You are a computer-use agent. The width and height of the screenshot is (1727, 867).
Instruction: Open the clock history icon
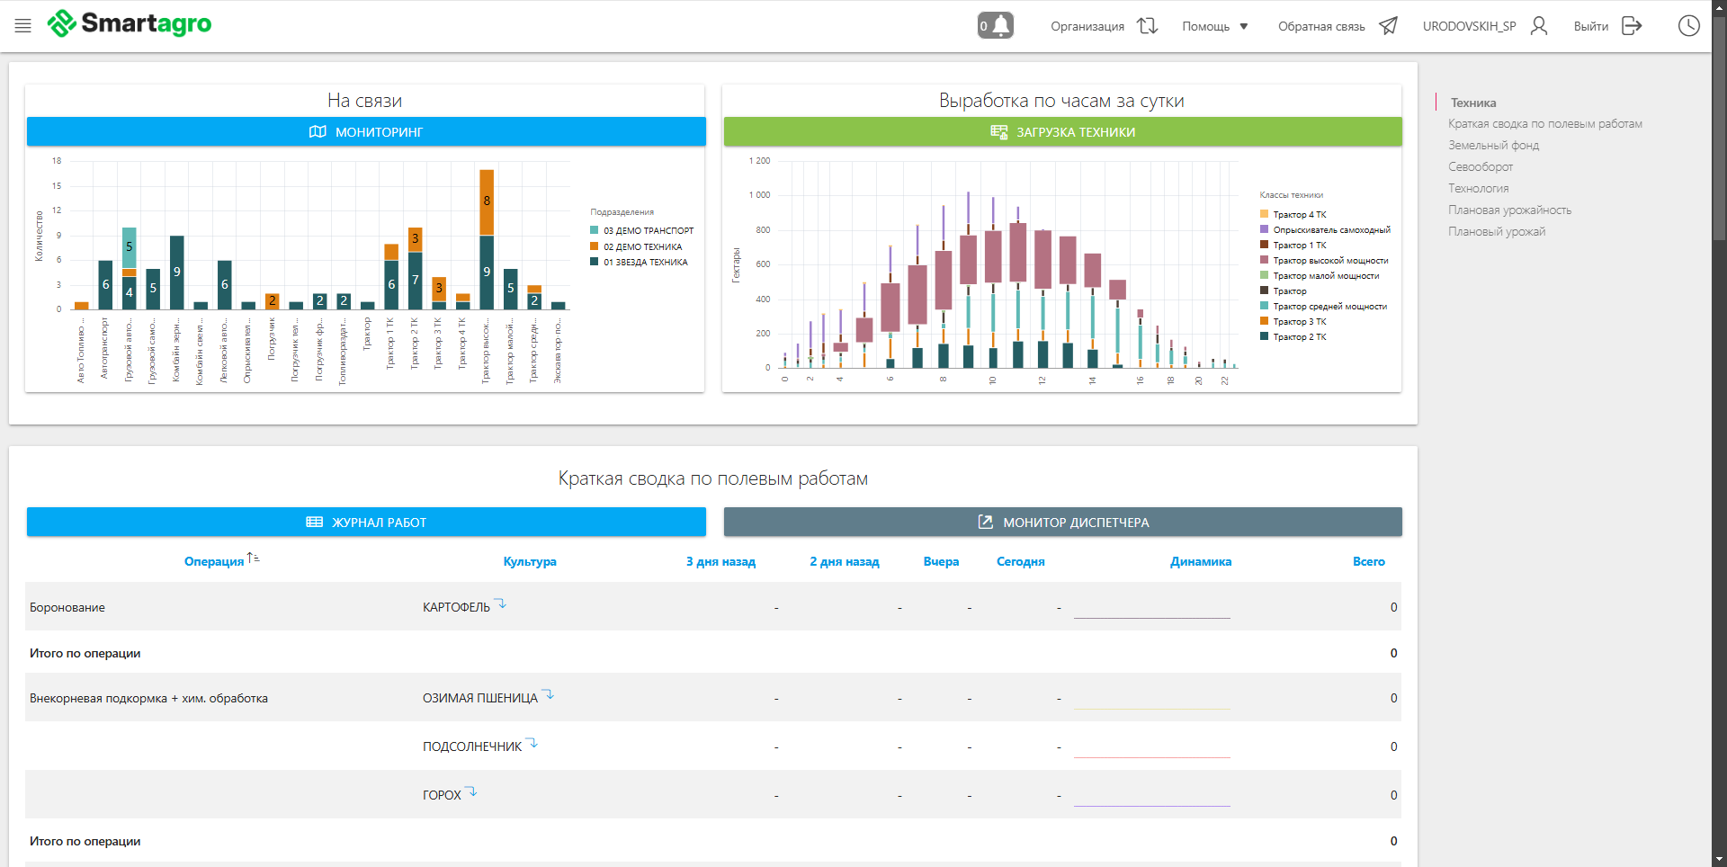pos(1688,26)
